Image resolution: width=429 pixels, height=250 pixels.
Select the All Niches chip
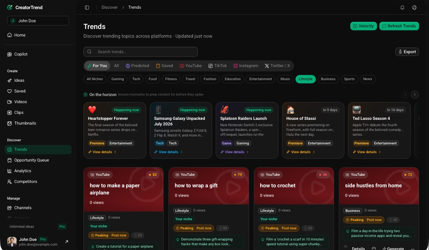95,79
